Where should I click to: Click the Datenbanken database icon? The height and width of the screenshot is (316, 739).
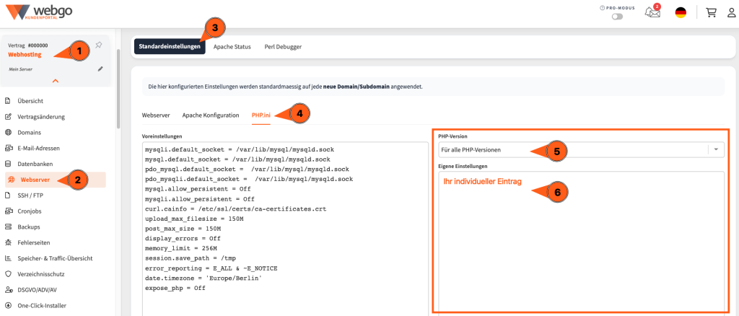[8, 164]
